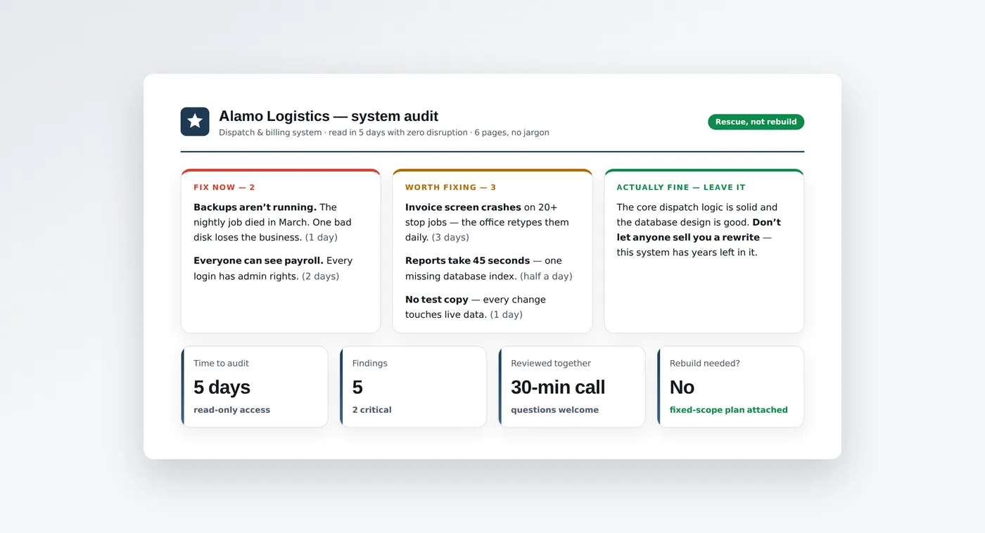Open the 'Findings' stat card
Screen dimensions: 985x533
413,387
